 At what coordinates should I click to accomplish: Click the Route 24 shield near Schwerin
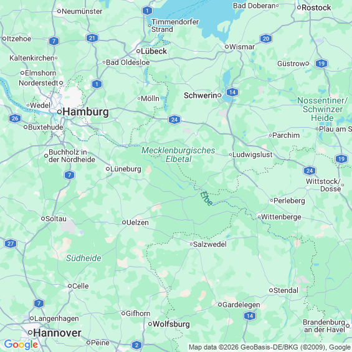174,120
